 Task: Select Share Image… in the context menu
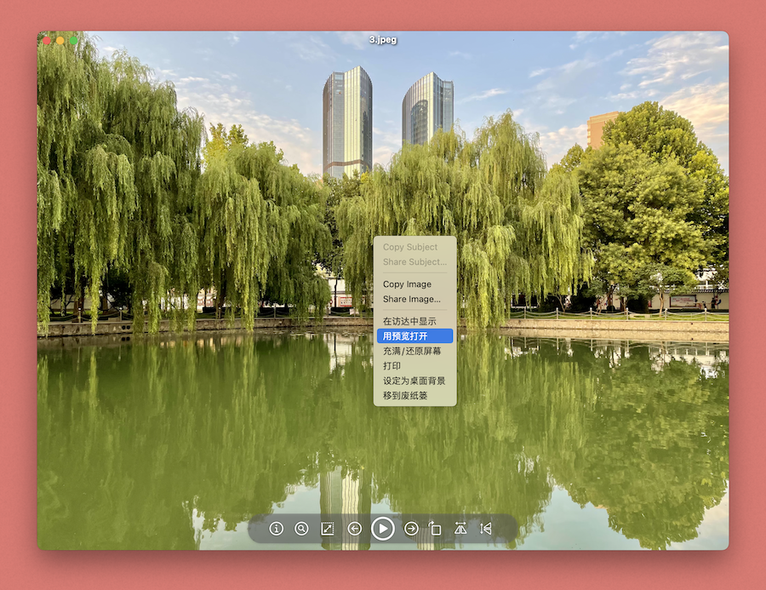point(411,299)
